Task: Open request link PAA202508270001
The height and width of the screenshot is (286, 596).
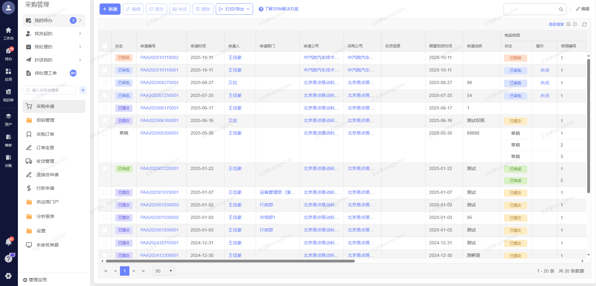Action: 159,83
